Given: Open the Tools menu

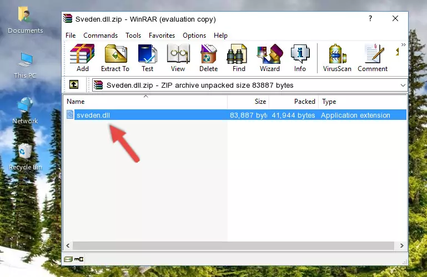Looking at the screenshot, I should click(x=133, y=36).
